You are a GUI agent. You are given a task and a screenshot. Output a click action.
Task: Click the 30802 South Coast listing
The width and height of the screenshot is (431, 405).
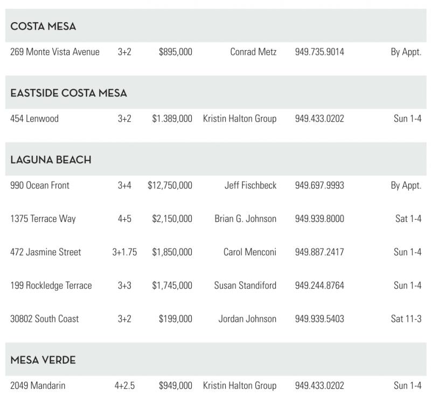(x=45, y=319)
